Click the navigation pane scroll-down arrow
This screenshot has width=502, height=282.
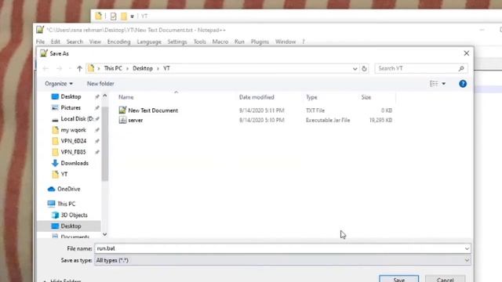point(104,234)
